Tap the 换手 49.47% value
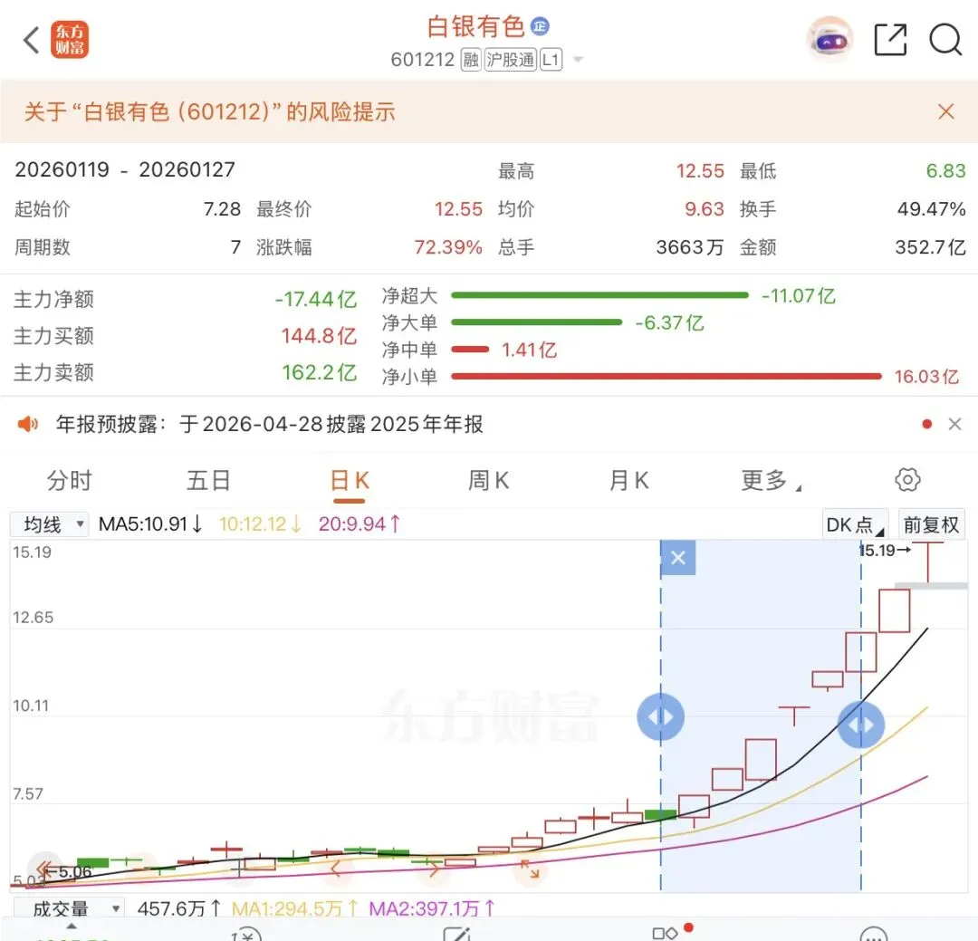 pos(931,209)
